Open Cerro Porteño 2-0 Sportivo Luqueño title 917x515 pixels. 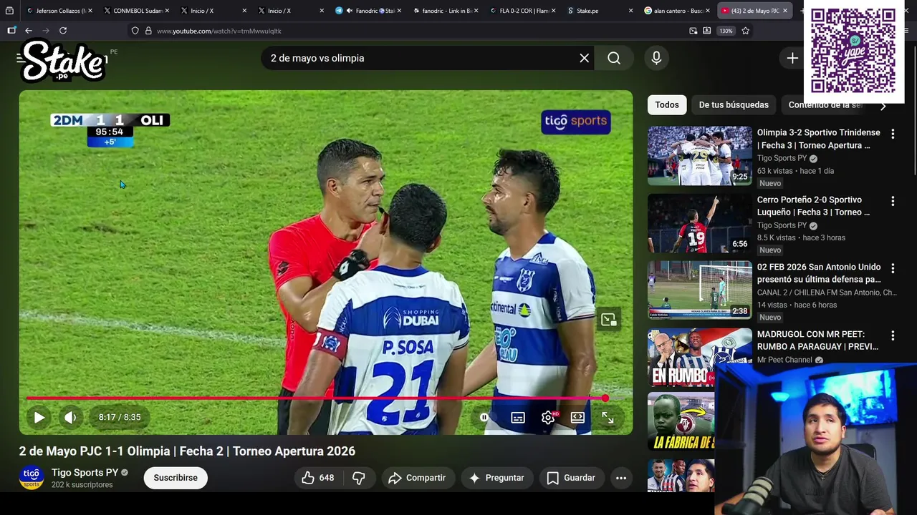point(814,206)
